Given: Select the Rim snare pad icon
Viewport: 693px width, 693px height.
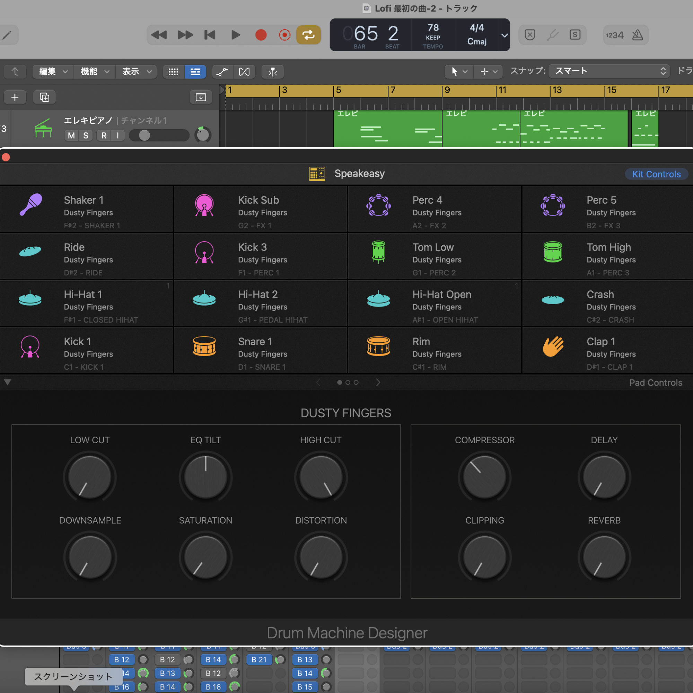Looking at the screenshot, I should point(378,346).
